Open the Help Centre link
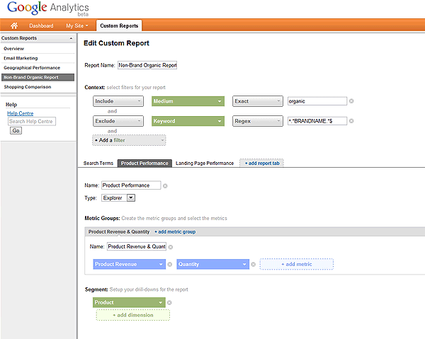This screenshot has height=339, width=425. point(21,113)
